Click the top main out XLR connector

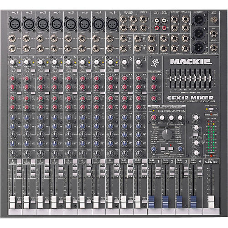tap(198, 20)
